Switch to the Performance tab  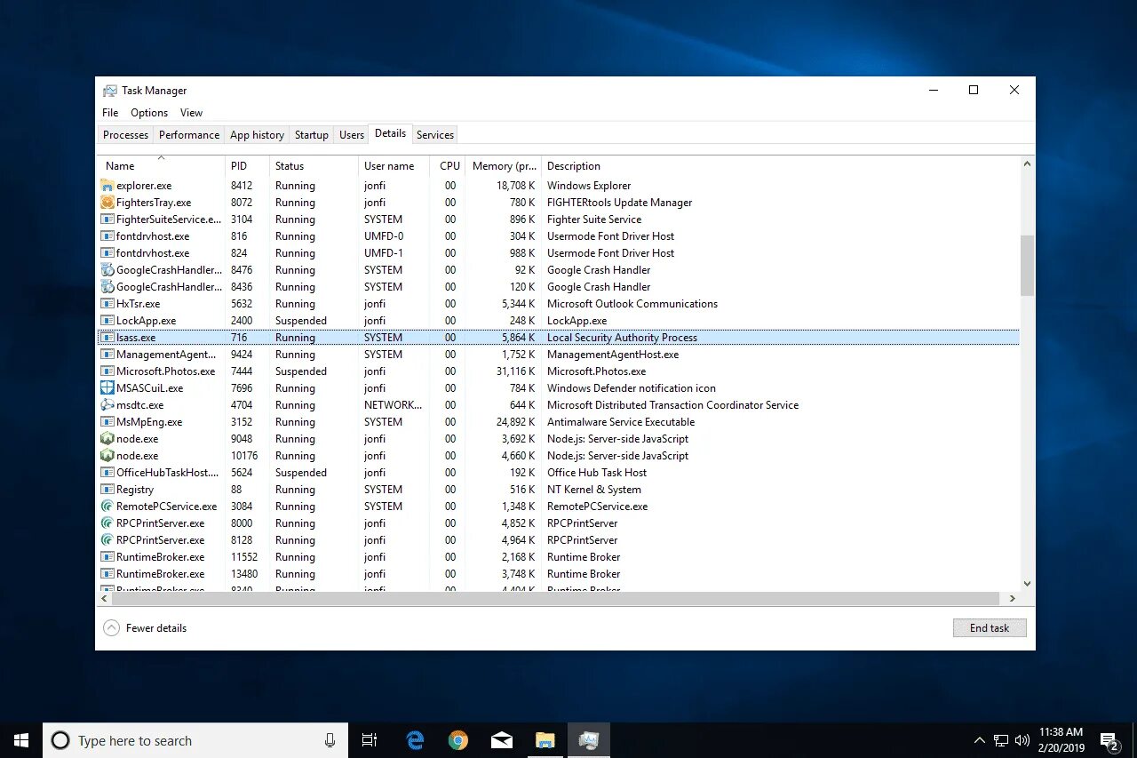(189, 135)
